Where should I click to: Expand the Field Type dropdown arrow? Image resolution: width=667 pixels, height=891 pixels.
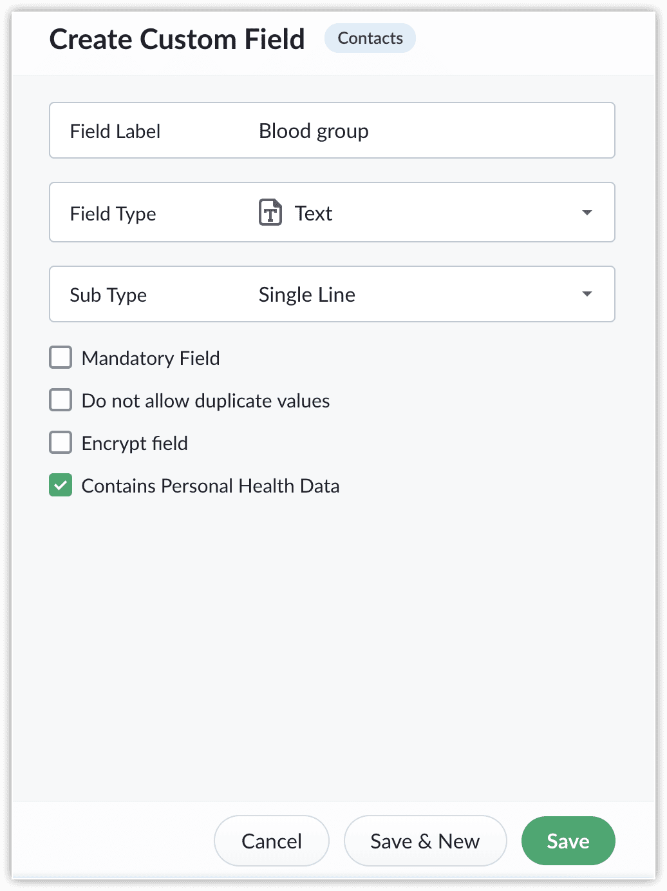[587, 213]
